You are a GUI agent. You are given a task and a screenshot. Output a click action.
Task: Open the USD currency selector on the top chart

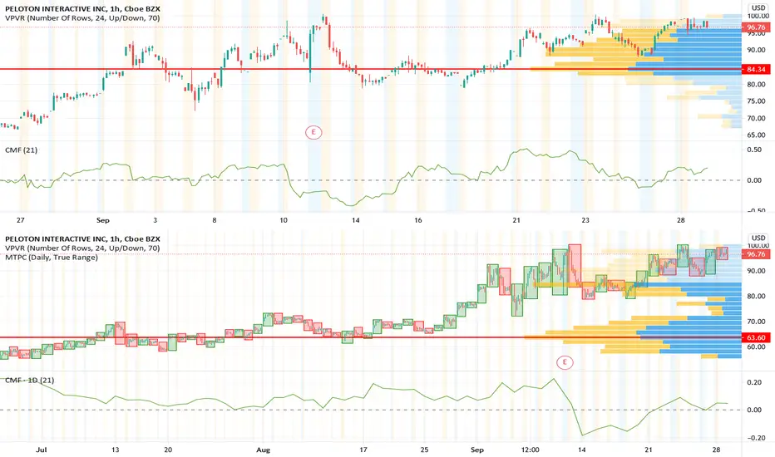[x=758, y=8]
